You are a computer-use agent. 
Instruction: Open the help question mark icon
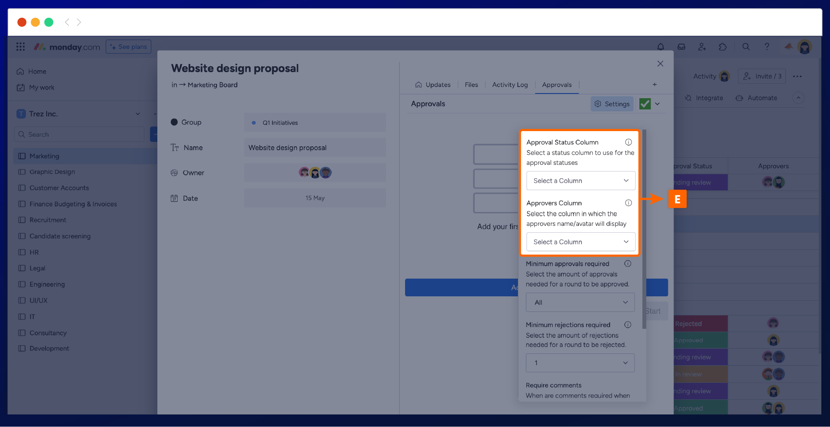(x=766, y=47)
